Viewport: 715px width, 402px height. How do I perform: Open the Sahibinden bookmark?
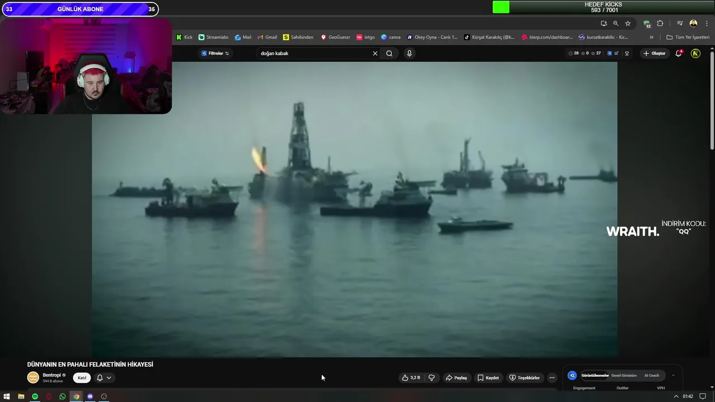point(298,37)
